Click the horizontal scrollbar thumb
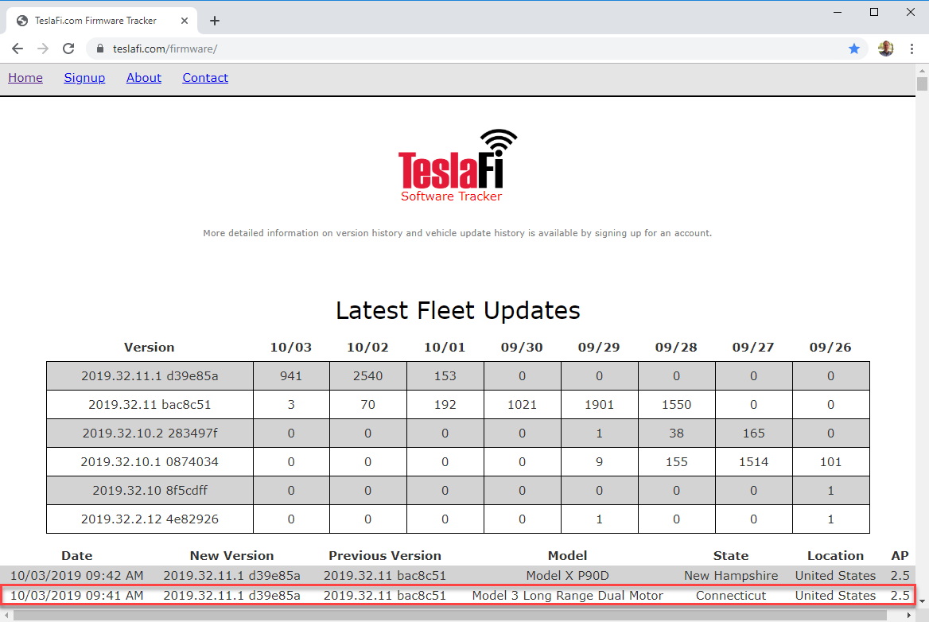 tap(450, 616)
